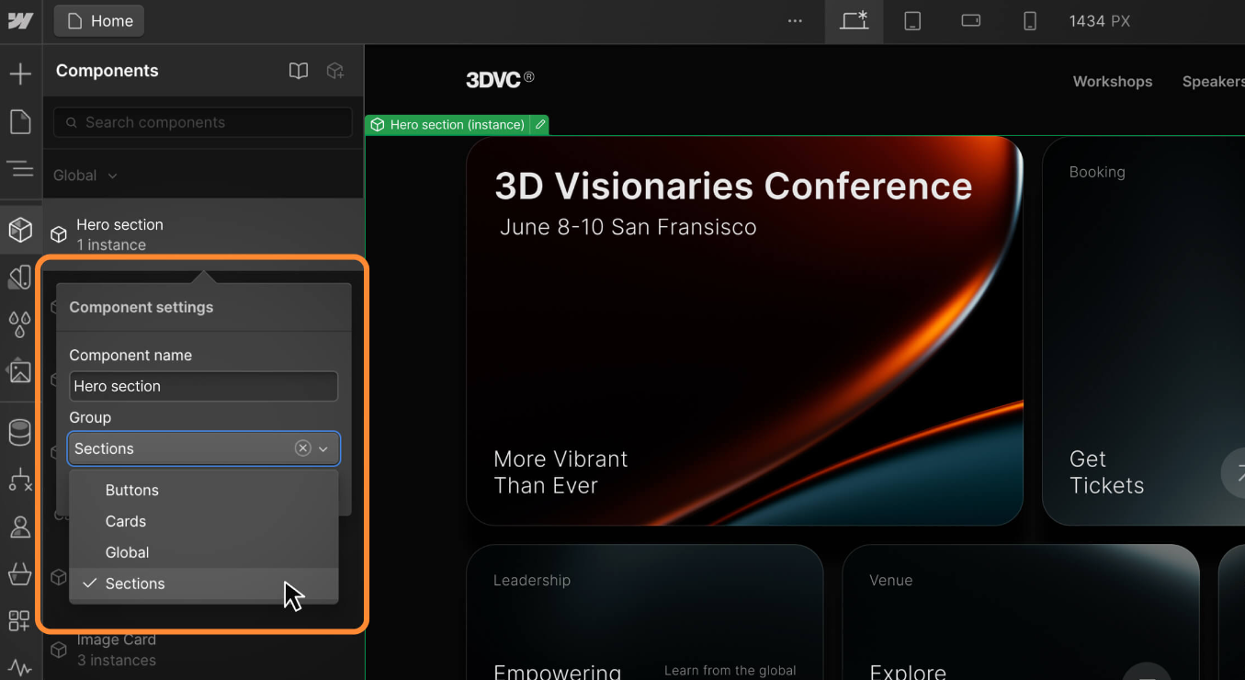Open the Add elements panel
1245x680 pixels.
tap(20, 74)
